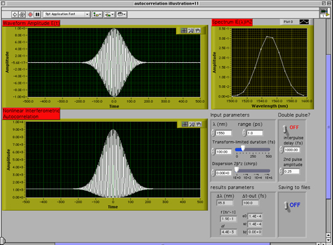The width and height of the screenshot is (333, 245).
Task: Click the window zoom box in the title bar
Action: (x=324, y=3)
